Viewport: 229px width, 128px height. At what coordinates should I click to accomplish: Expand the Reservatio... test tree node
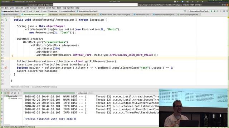click(5, 96)
